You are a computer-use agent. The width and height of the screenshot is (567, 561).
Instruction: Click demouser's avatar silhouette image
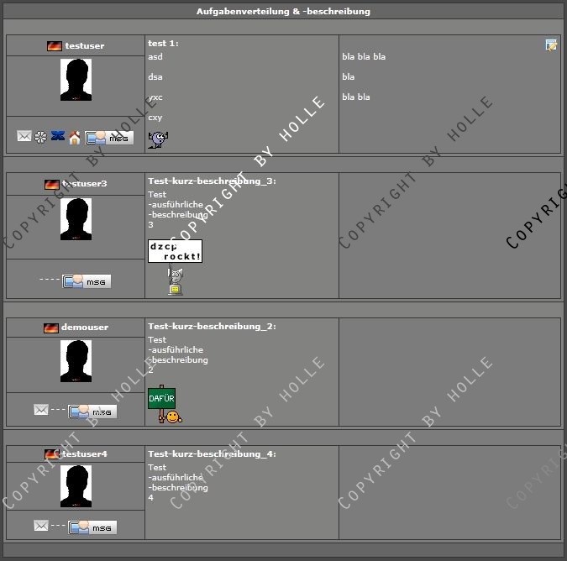pos(76,361)
